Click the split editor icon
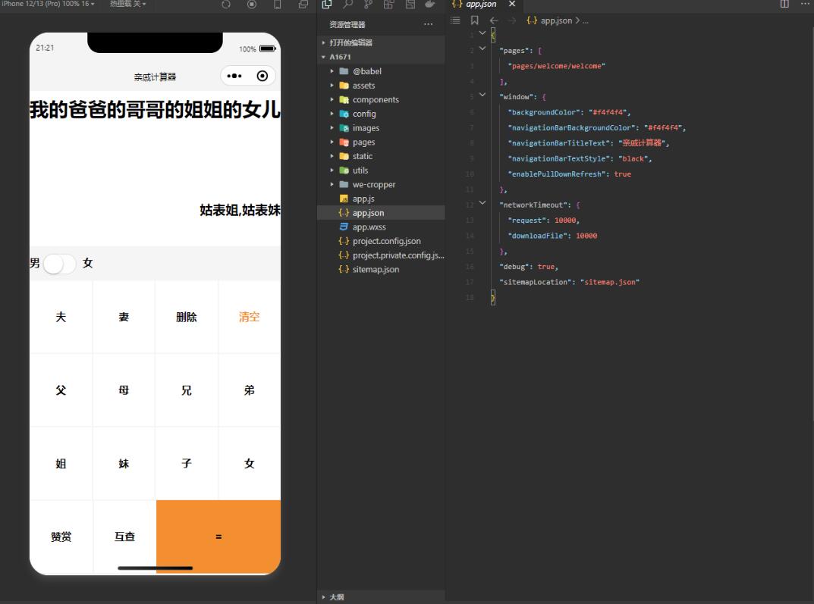Image resolution: width=814 pixels, height=604 pixels. (784, 5)
